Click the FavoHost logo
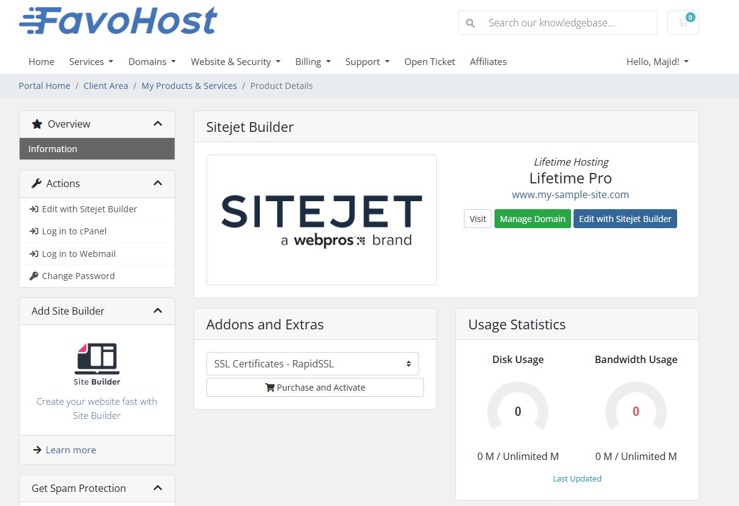739x506 pixels. point(118,21)
